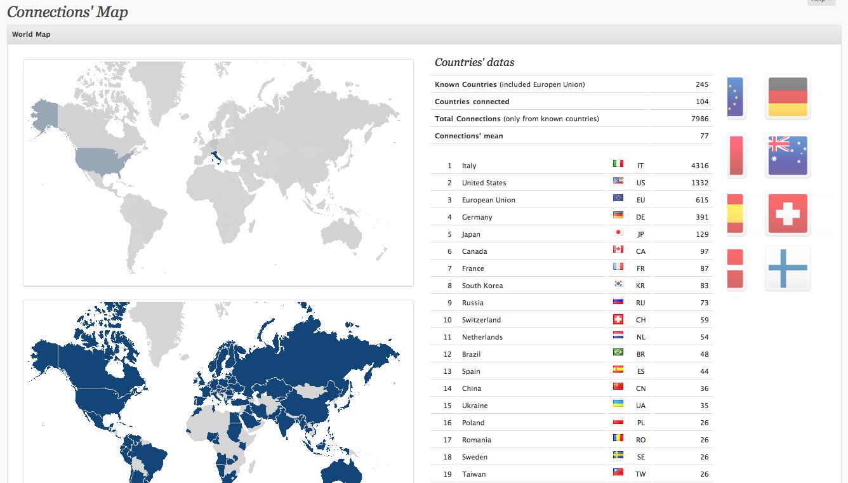Viewport: 848px width, 483px height.
Task: Click the 'South Korea' country name
Action: (482, 286)
